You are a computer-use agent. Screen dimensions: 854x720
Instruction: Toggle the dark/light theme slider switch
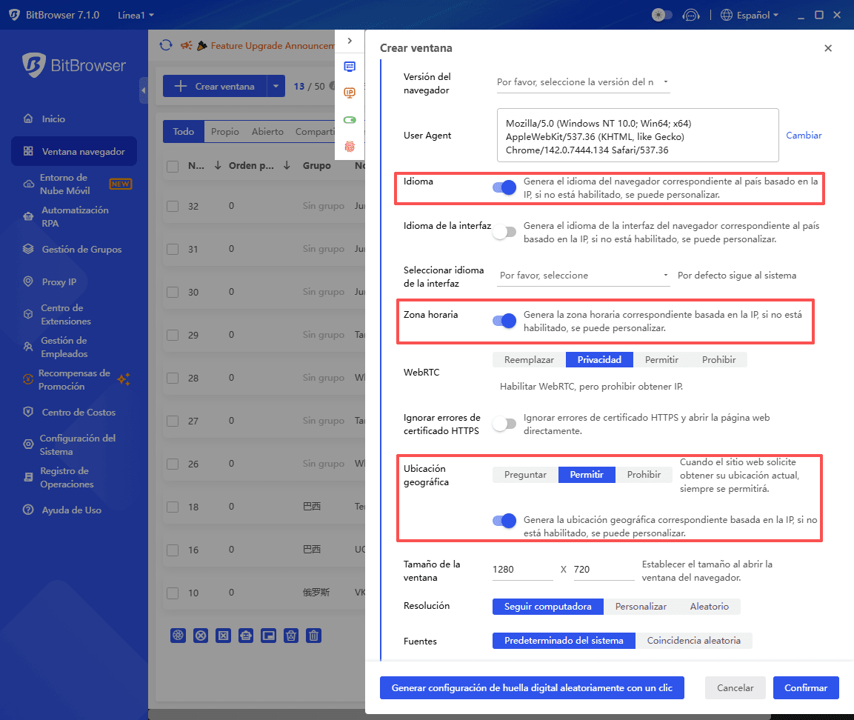pyautogui.click(x=661, y=15)
